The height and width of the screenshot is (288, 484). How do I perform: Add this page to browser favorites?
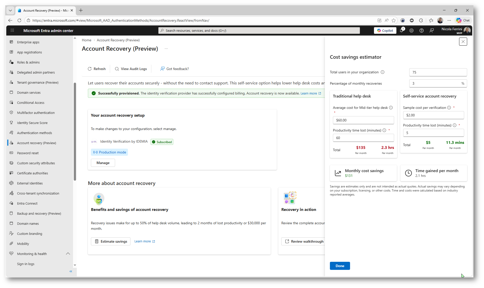(x=394, y=20)
